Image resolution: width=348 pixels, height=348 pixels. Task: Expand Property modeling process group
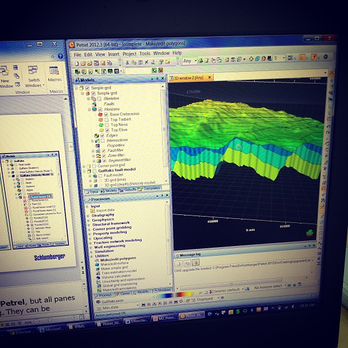pos(89,234)
